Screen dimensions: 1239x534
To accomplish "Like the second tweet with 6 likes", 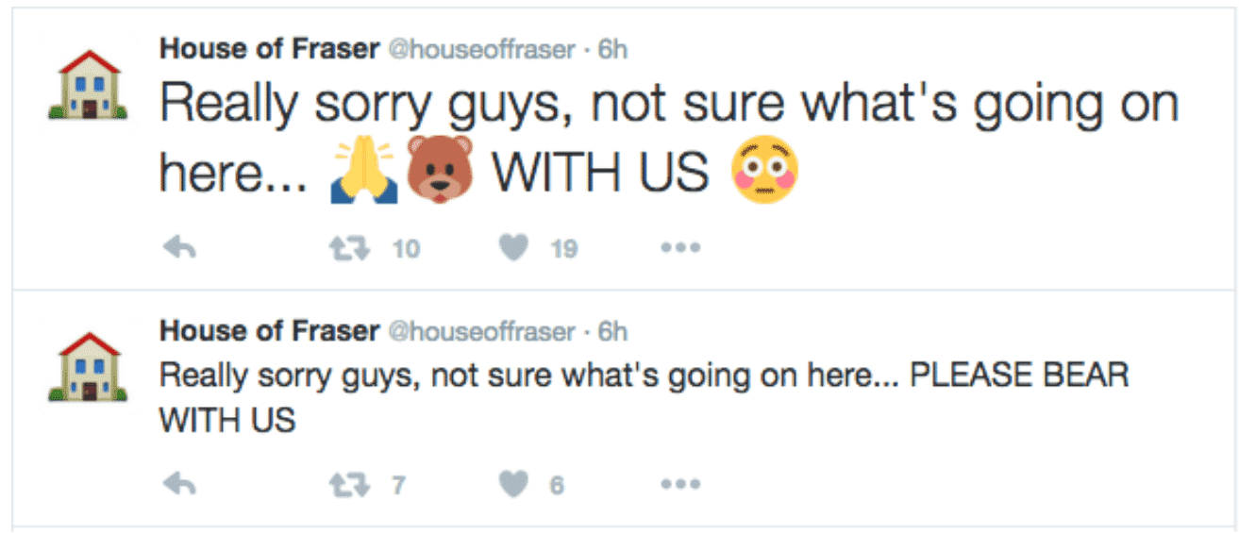I will coord(513,484).
